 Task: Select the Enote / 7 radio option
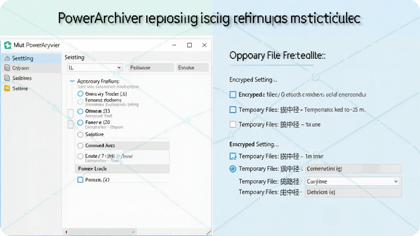(80, 156)
